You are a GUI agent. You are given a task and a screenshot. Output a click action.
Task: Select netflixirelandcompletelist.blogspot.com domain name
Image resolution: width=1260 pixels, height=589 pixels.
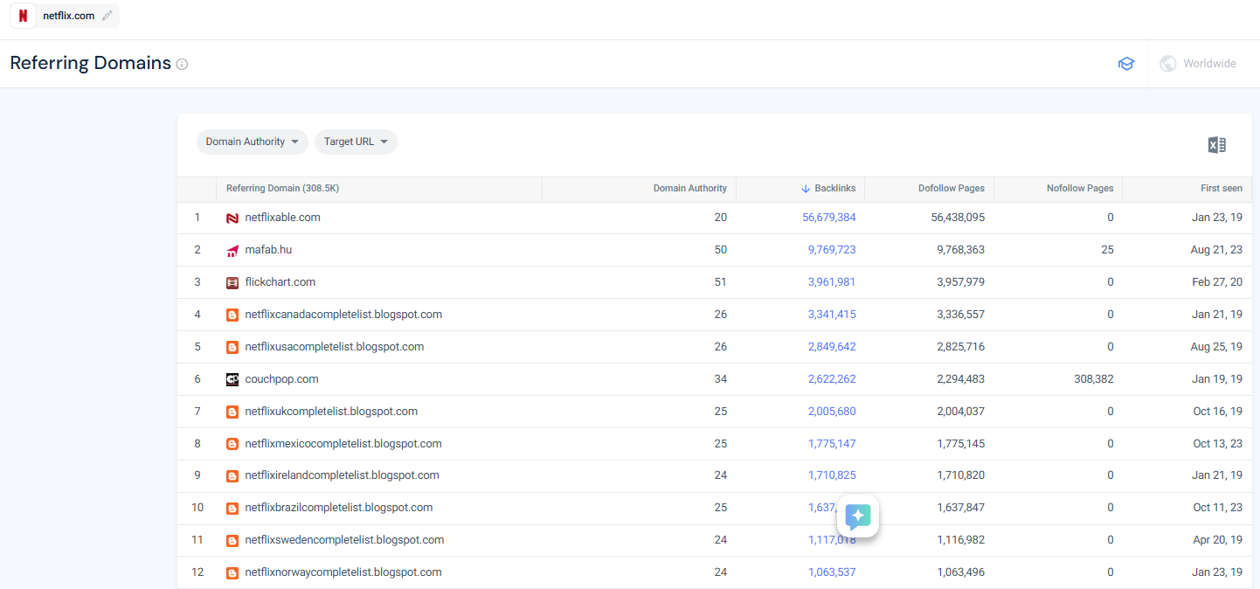342,476
